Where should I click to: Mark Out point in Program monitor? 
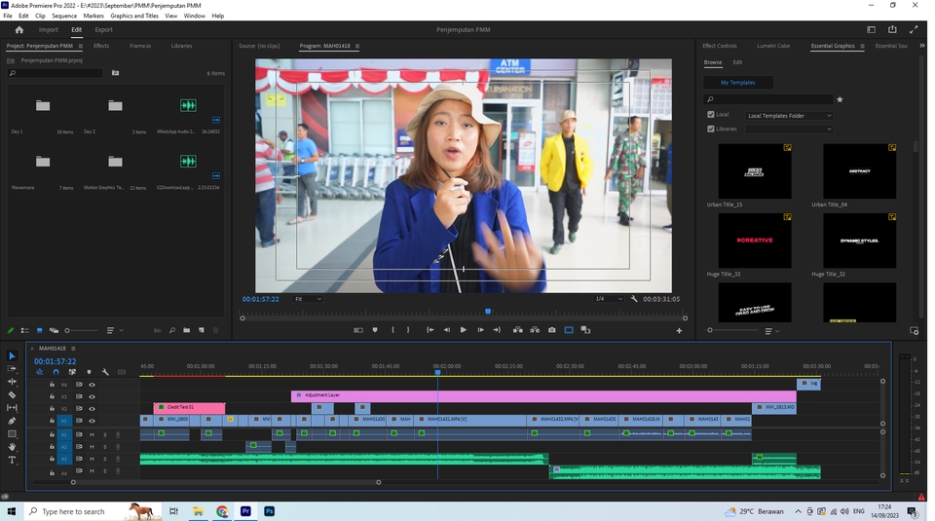click(x=408, y=330)
